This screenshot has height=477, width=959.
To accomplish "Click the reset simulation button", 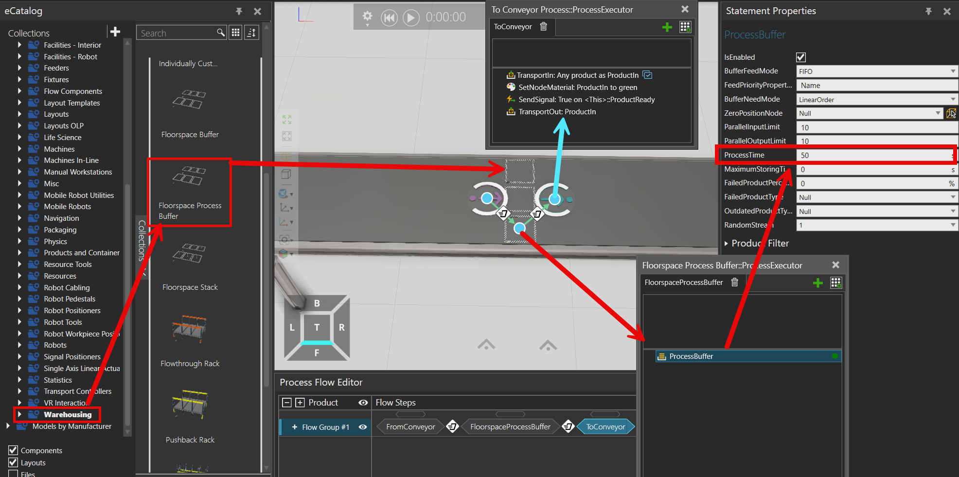I will 389,18.
